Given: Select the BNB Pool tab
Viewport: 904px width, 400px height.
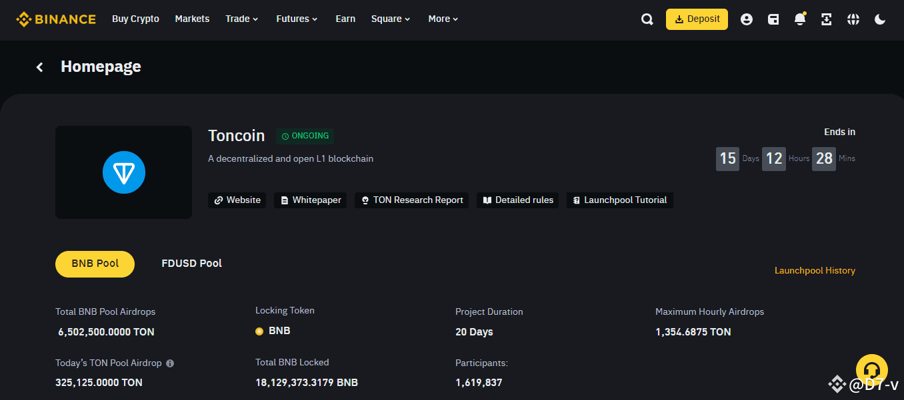Looking at the screenshot, I should coord(95,264).
